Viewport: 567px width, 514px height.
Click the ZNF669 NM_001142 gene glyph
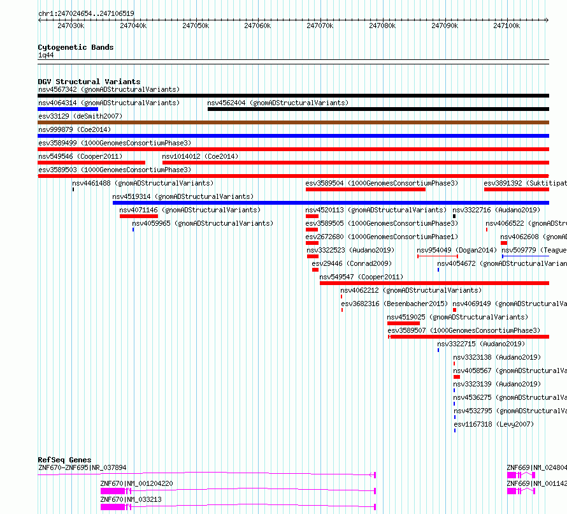tap(520, 491)
